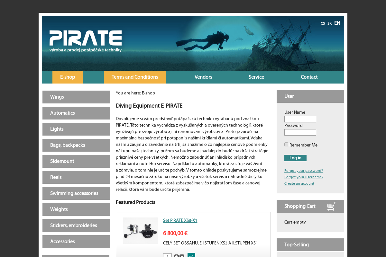
Task: Switch site language to SK
Action: 329,23
